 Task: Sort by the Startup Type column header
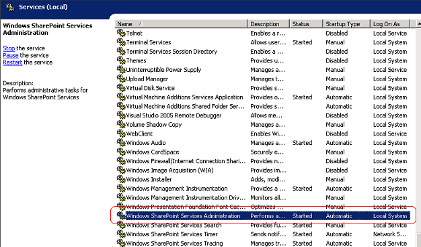(x=346, y=24)
